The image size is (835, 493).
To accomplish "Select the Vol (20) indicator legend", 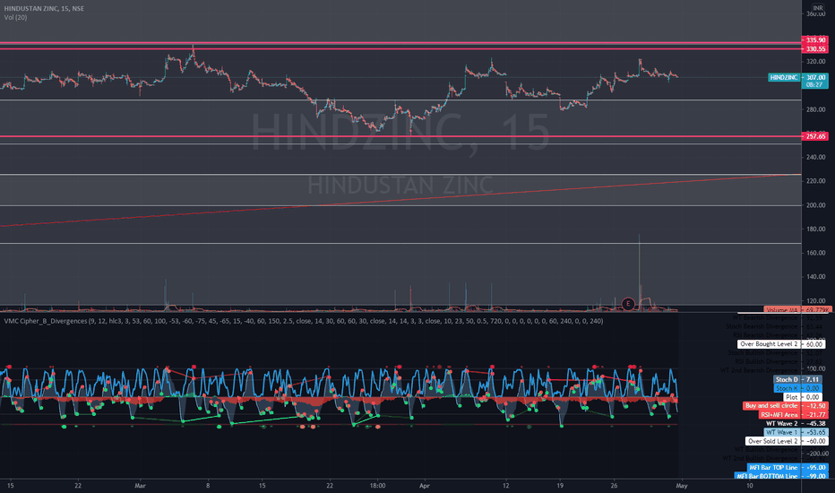I will pos(15,18).
